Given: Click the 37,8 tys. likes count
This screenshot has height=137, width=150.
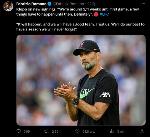Looking at the screenshot, I should pos(89,132).
